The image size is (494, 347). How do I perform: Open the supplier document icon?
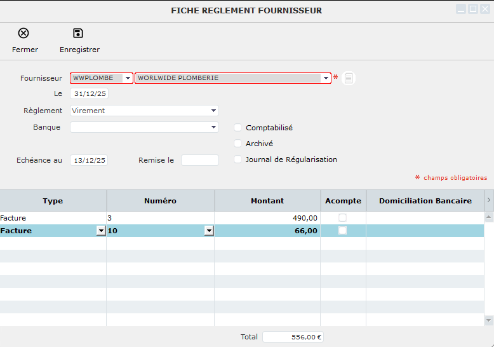point(349,78)
